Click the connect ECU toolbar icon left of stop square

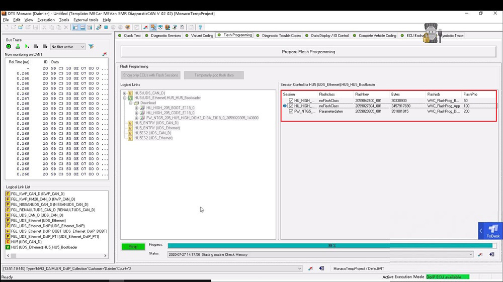coord(99,27)
